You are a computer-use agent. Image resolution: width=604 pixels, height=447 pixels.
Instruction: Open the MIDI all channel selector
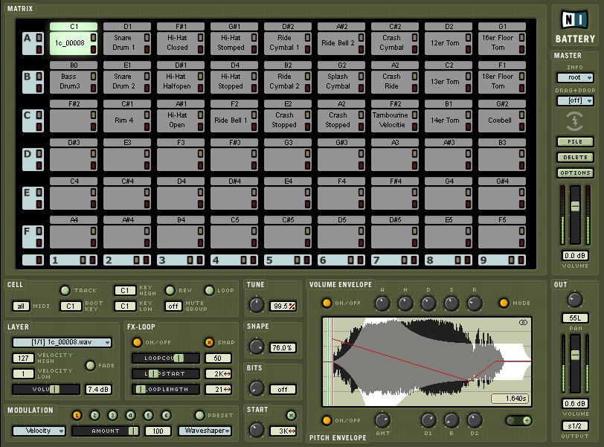[21, 306]
